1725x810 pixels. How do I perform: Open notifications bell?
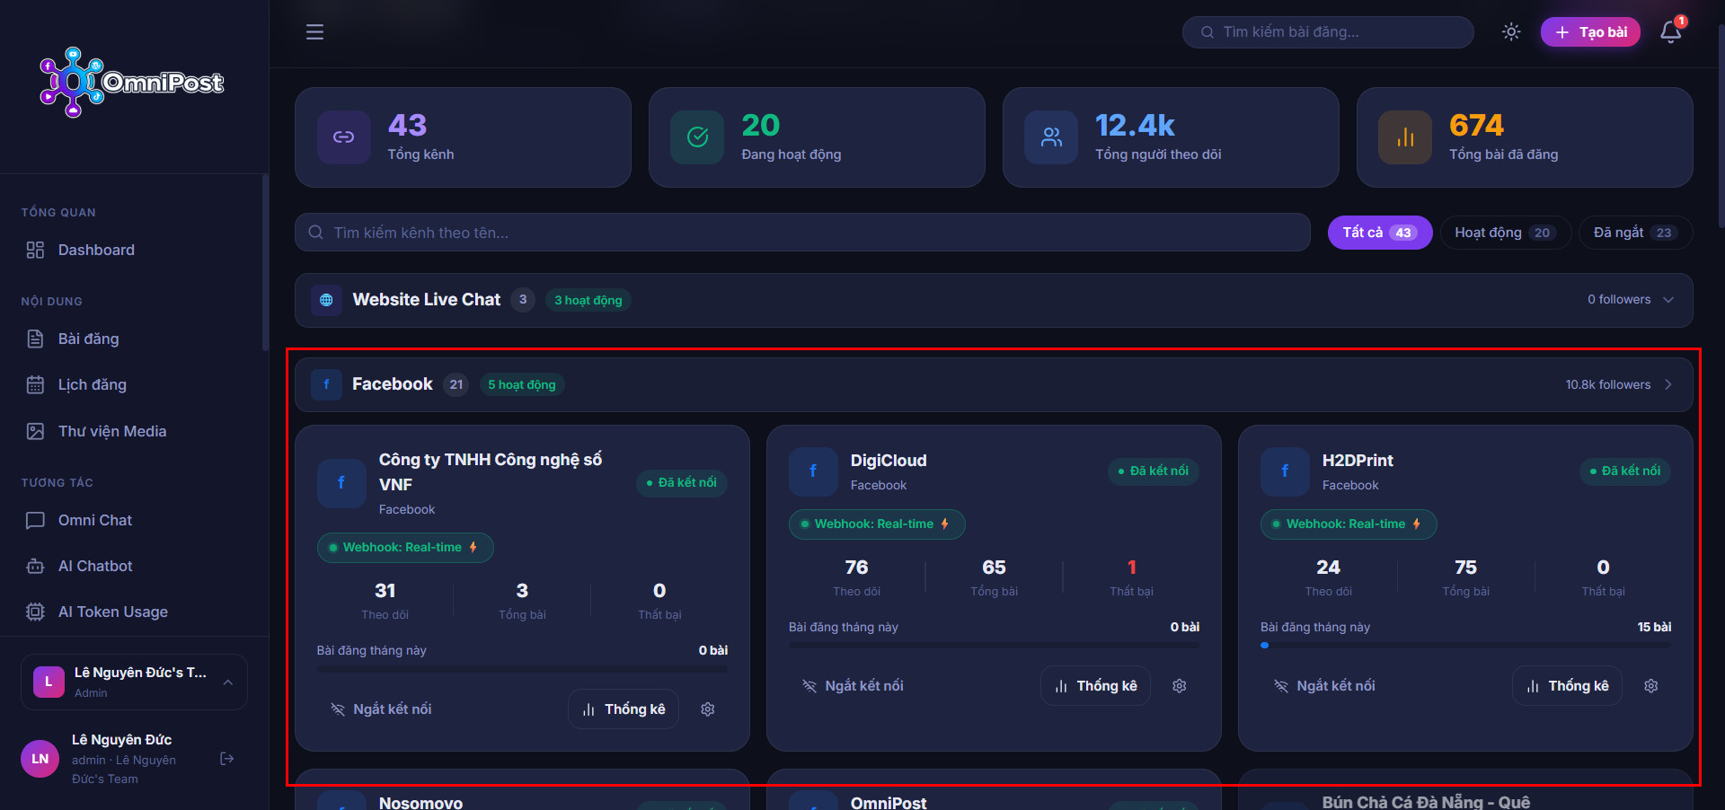(x=1671, y=32)
